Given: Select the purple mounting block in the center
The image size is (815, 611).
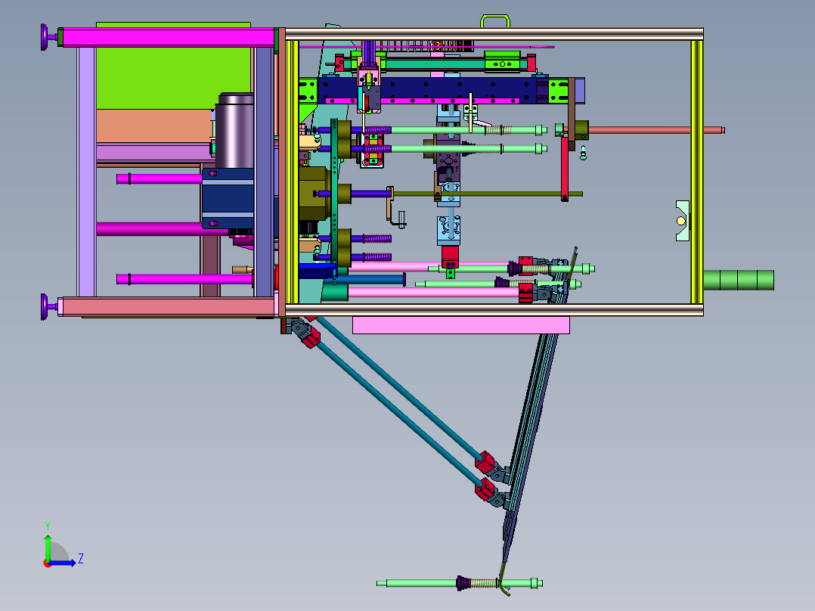Looking at the screenshot, I should point(448,159).
